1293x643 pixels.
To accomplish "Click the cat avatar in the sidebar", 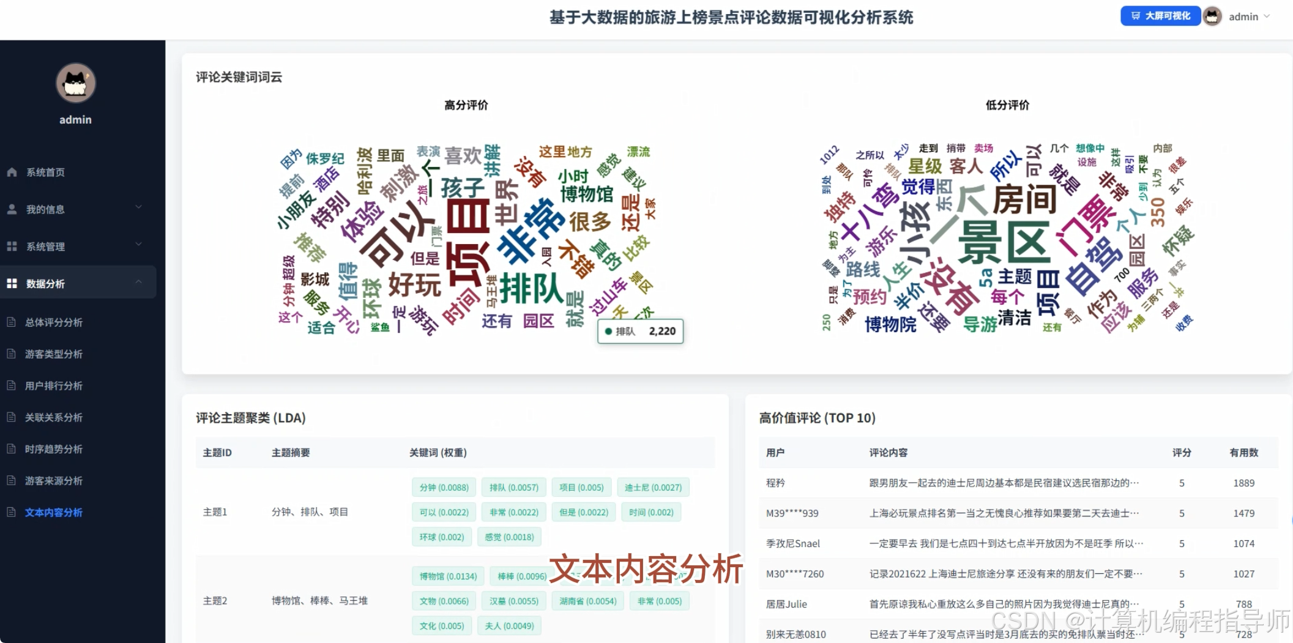I will point(75,83).
